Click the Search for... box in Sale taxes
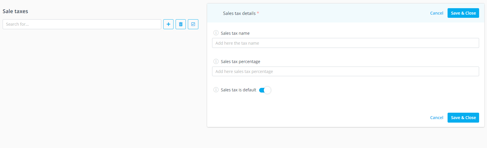 pyautogui.click(x=82, y=24)
